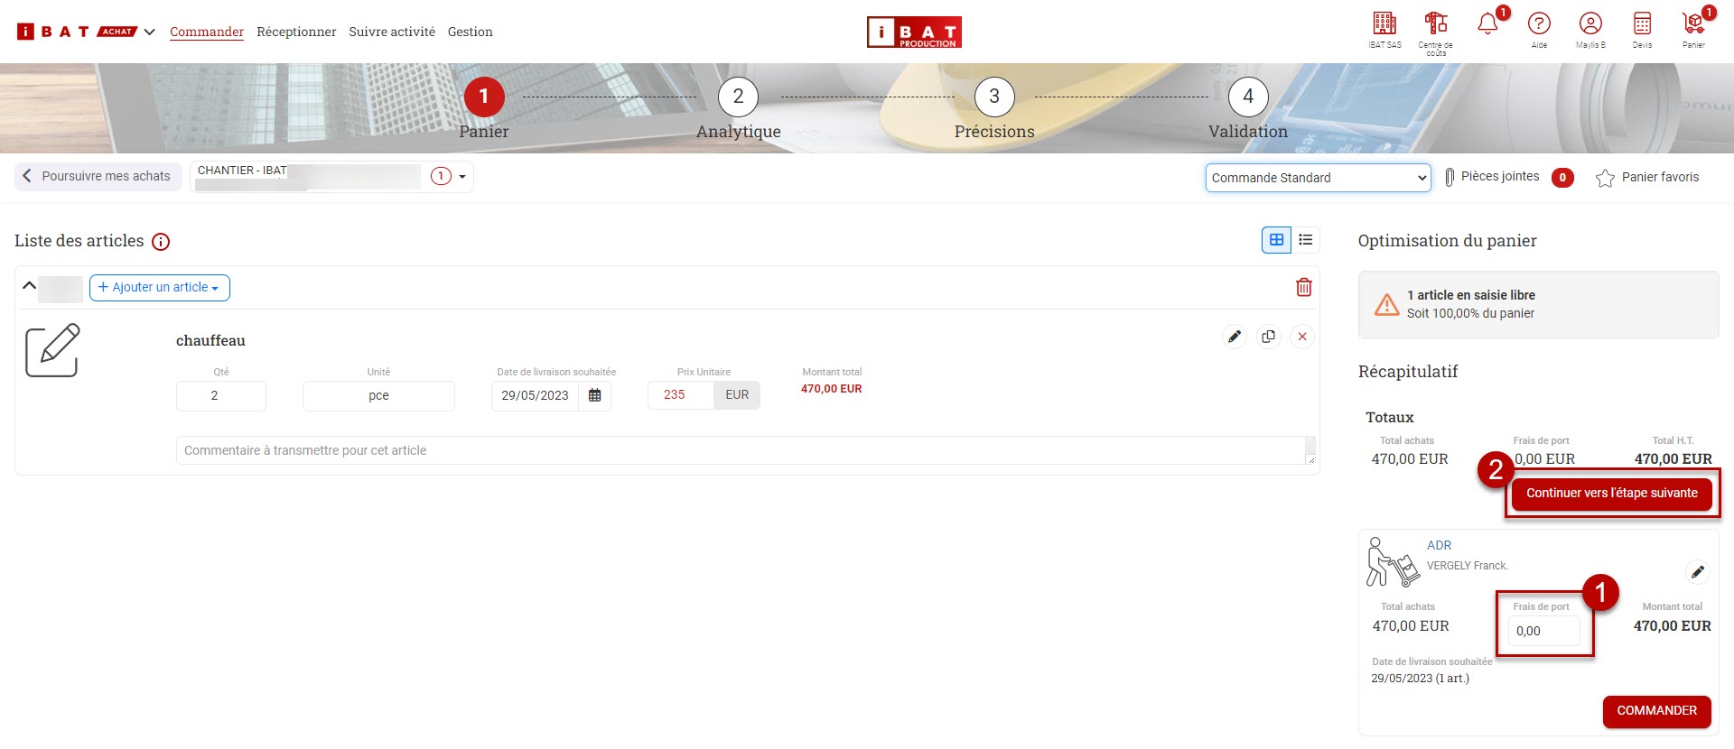
Task: Open the Suivre activité menu
Action: [x=392, y=32]
